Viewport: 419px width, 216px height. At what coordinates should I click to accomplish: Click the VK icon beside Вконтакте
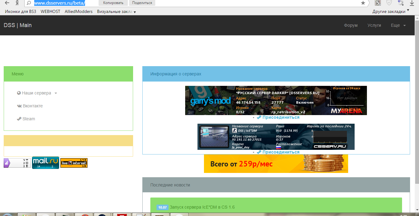[19, 106]
